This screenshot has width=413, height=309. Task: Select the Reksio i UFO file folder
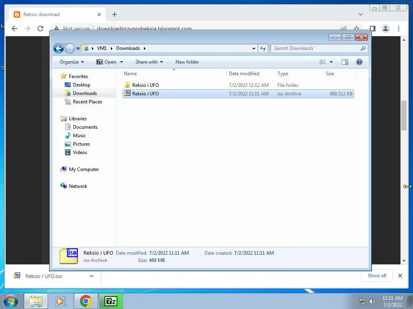coord(238,85)
